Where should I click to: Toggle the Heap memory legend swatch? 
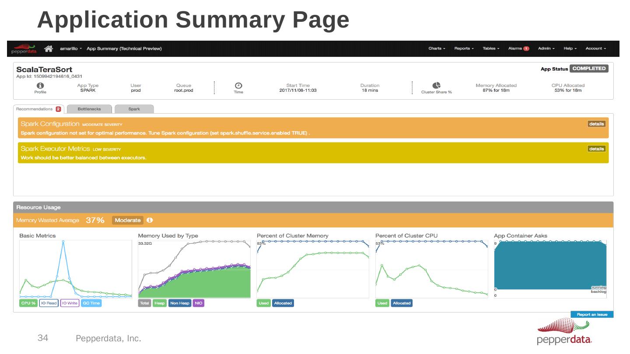coord(160,303)
